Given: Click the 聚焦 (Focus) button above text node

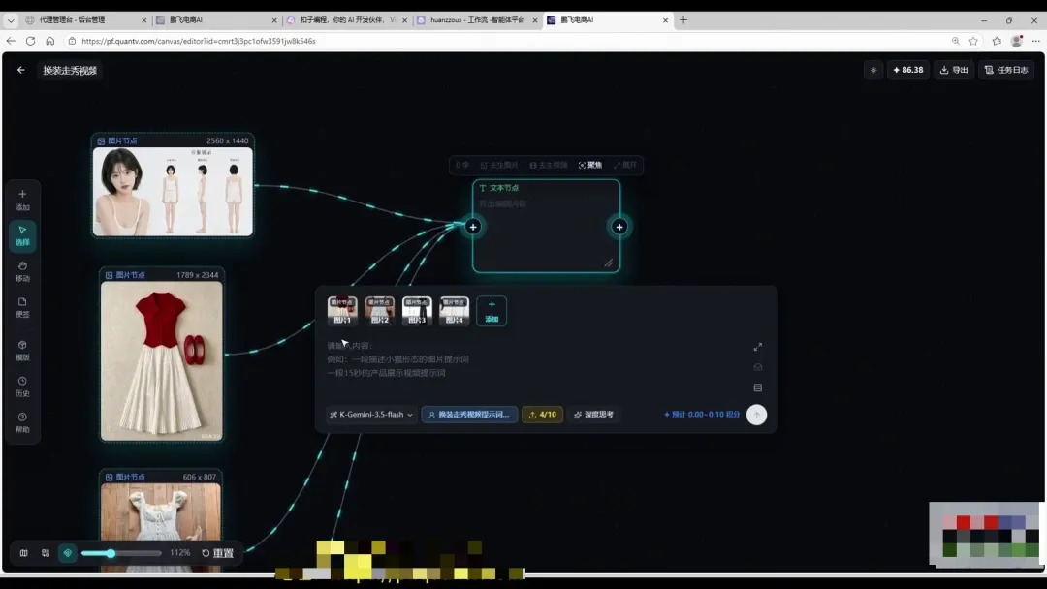Looking at the screenshot, I should (590, 165).
